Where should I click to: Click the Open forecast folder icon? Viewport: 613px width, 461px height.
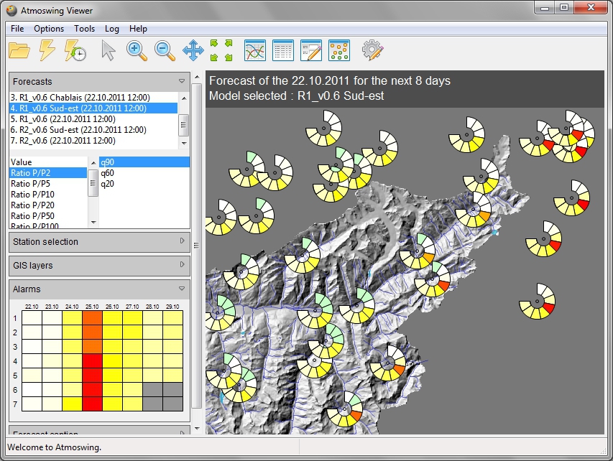19,50
